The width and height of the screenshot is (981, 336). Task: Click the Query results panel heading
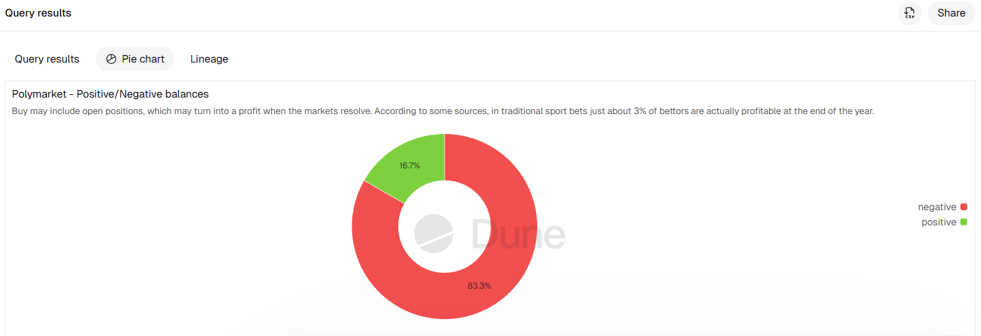point(38,13)
